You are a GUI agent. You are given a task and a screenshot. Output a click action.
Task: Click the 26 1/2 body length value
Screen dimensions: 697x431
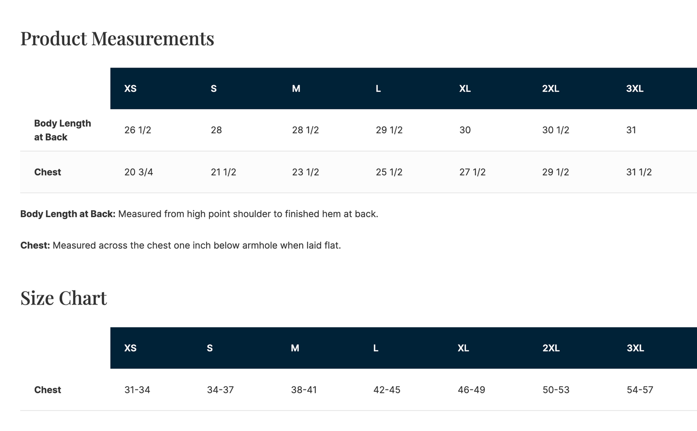pos(138,130)
